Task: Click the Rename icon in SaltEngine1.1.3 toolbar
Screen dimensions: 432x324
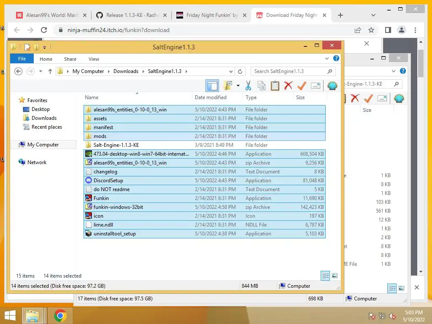Action: coord(315,86)
